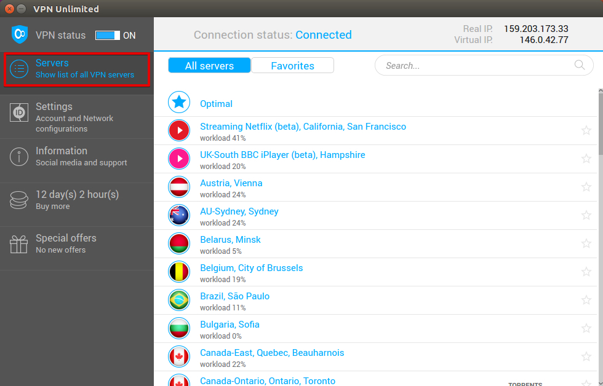Click the Austria flag icon
This screenshot has width=603, height=386.
[x=179, y=187]
